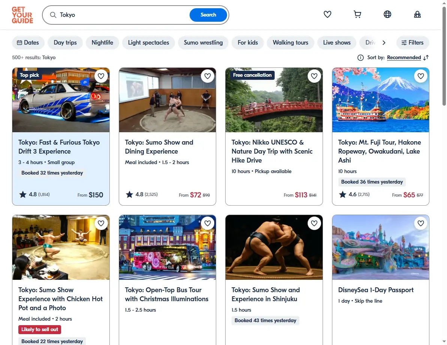Viewport: 447px width, 345px height.
Task: Open the profile icon in header
Action: click(x=417, y=14)
